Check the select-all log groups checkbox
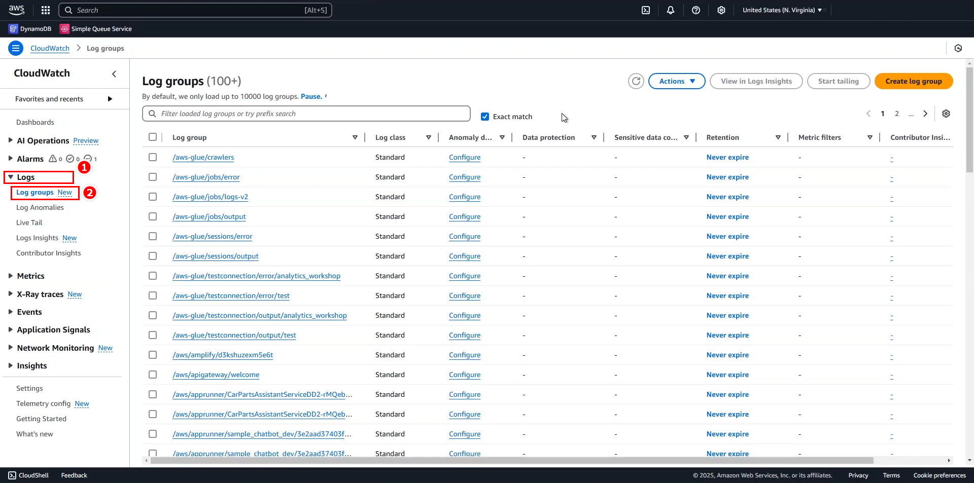 [153, 137]
